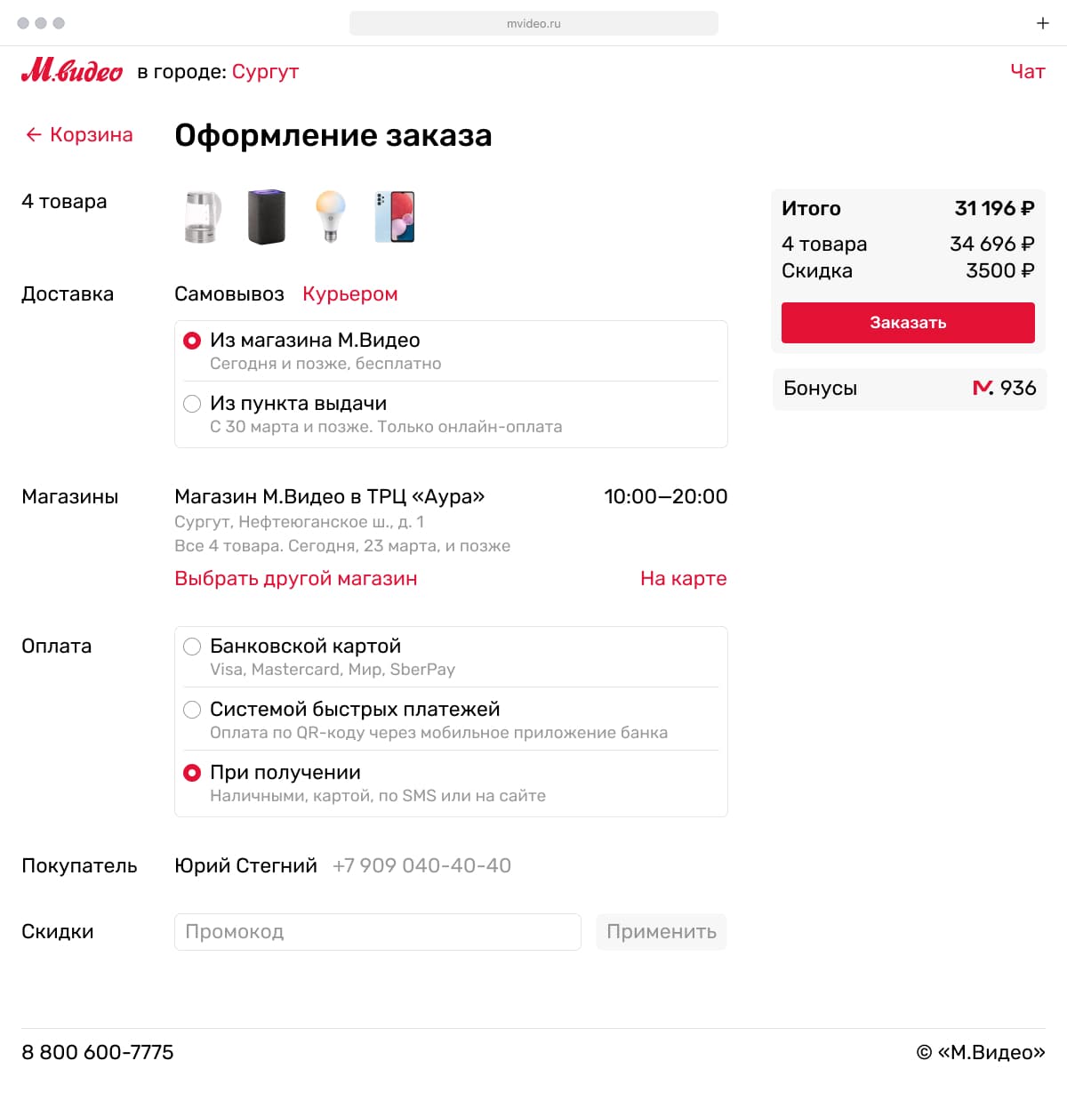Click the kettle product thumbnail
The image size is (1067, 1093).
tap(202, 216)
